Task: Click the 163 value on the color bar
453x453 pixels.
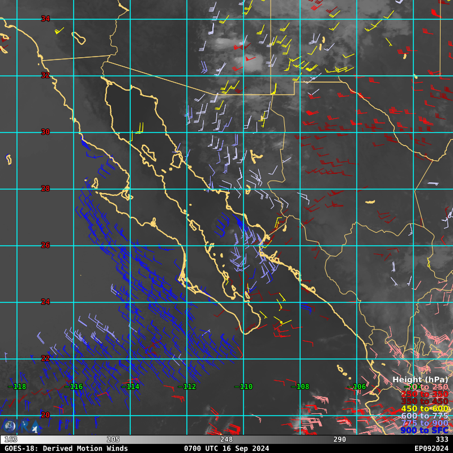Action: [x=11, y=439]
